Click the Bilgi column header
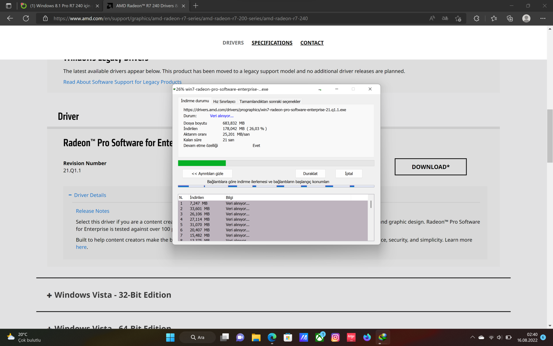 [288, 197]
